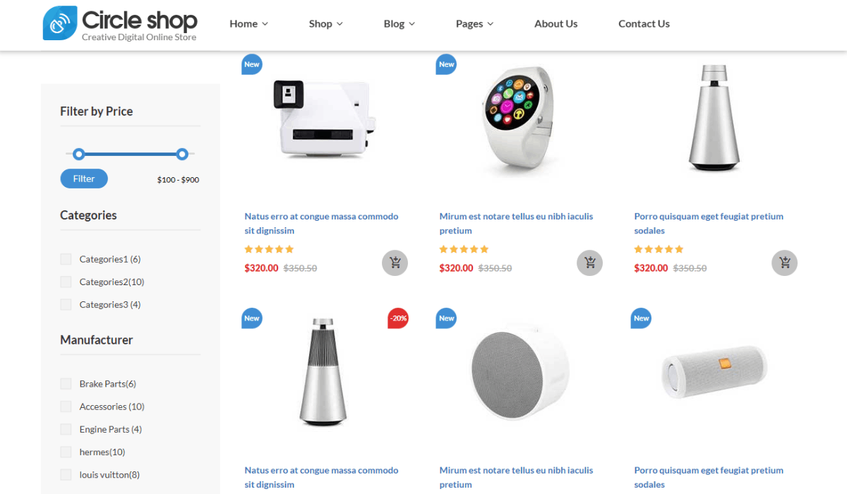Click New badge on the cylindrical JBL speaker
This screenshot has width=847, height=494.
(641, 318)
